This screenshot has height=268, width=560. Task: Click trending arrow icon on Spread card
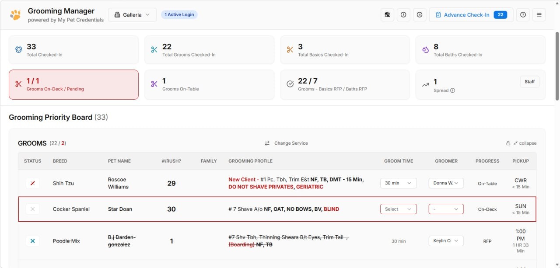tap(425, 85)
